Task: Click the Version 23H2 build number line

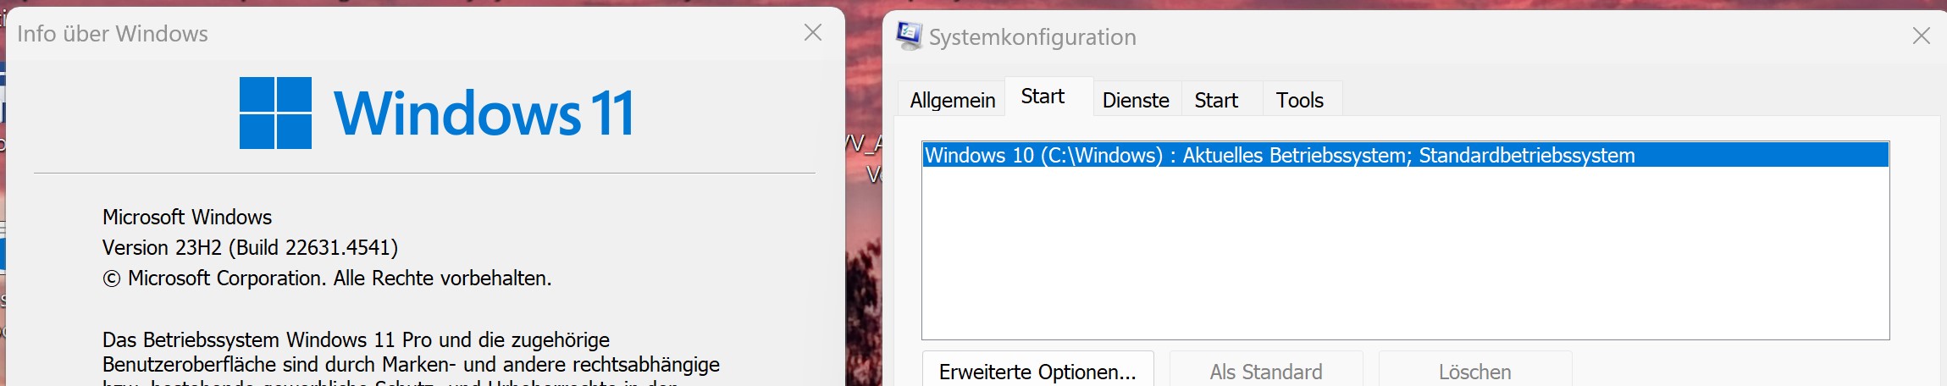Action: 250,247
